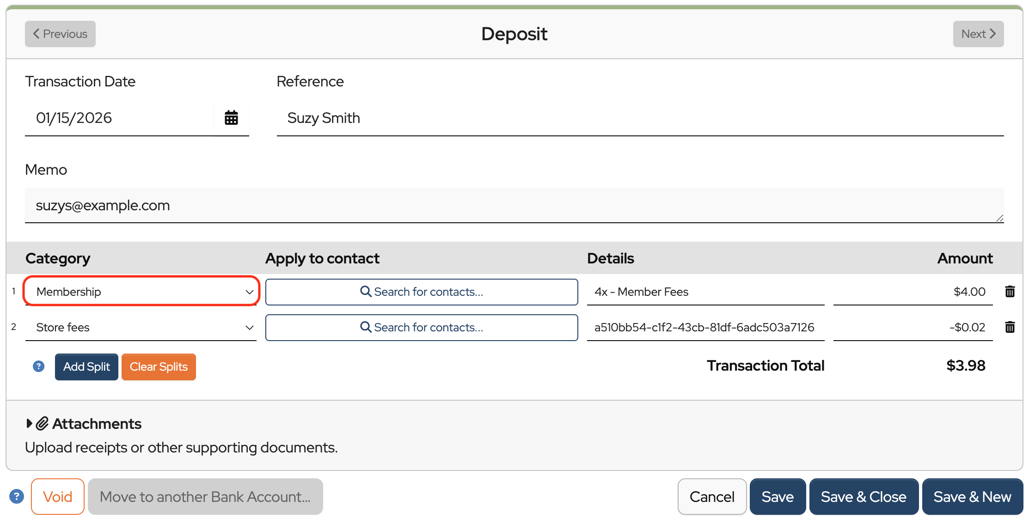Open the Store fees category dropdown
This screenshot has width=1029, height=525.
click(141, 327)
